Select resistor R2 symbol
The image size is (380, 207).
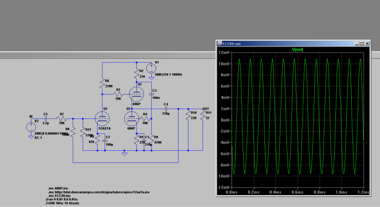pyautogui.click(x=137, y=74)
